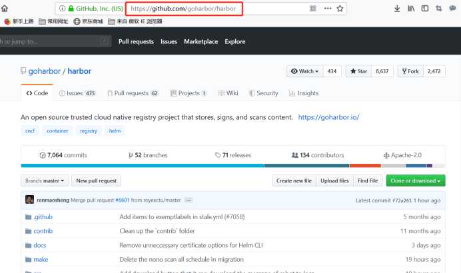
Task: Open the downloads arrow icon
Action: [397, 9]
